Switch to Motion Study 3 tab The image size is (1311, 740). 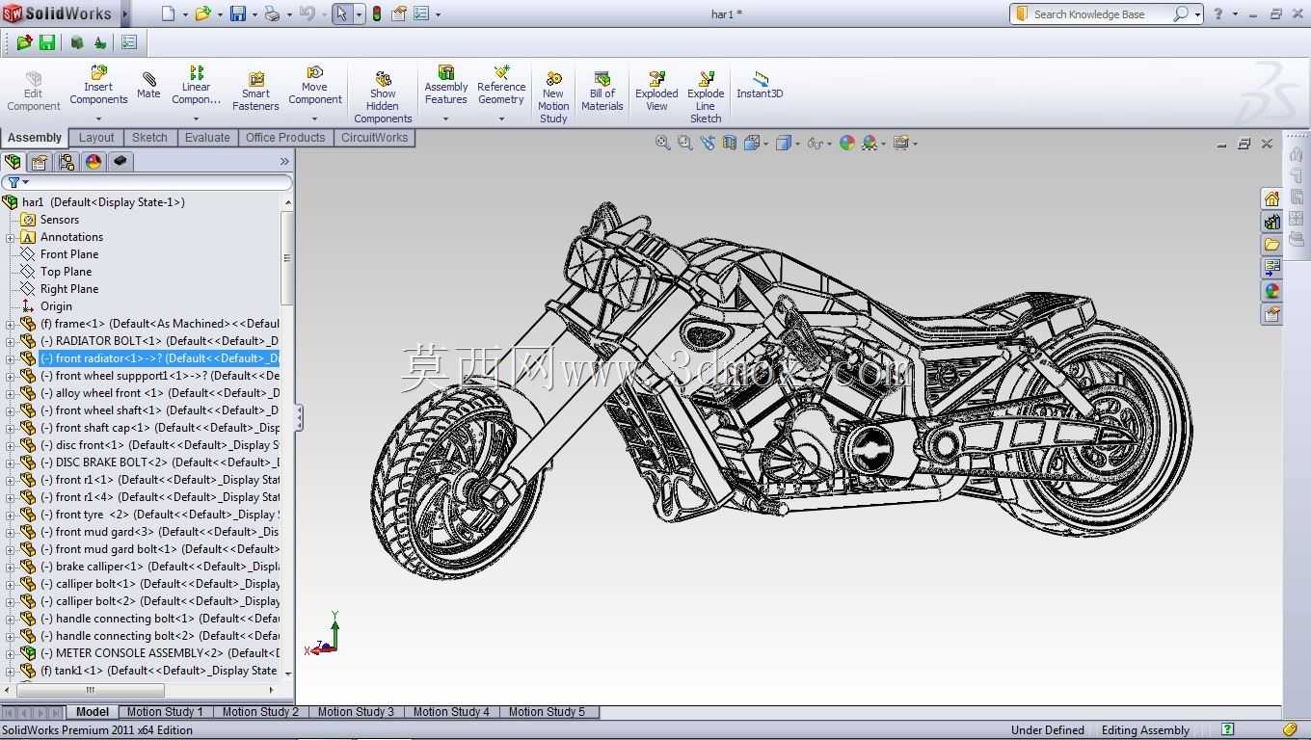[x=356, y=712]
